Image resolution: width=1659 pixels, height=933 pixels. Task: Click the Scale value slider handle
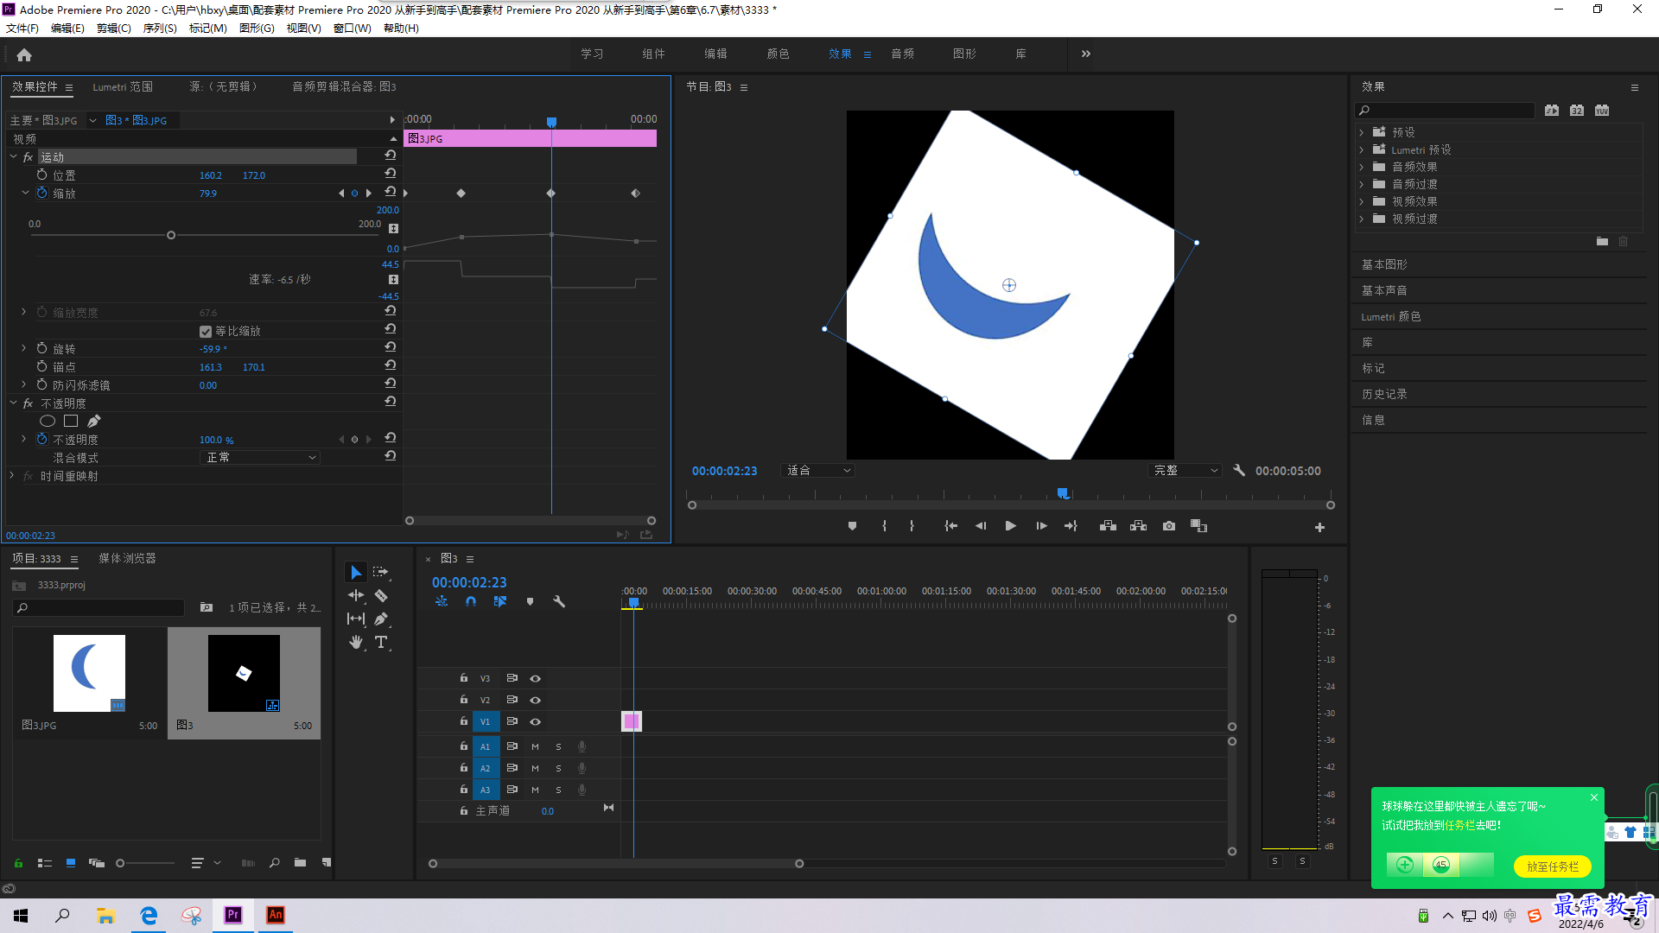pyautogui.click(x=171, y=235)
